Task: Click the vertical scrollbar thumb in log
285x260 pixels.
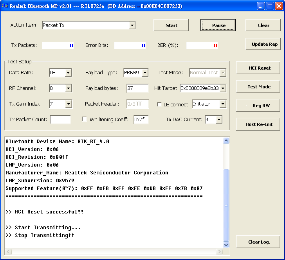Action: tap(226, 205)
